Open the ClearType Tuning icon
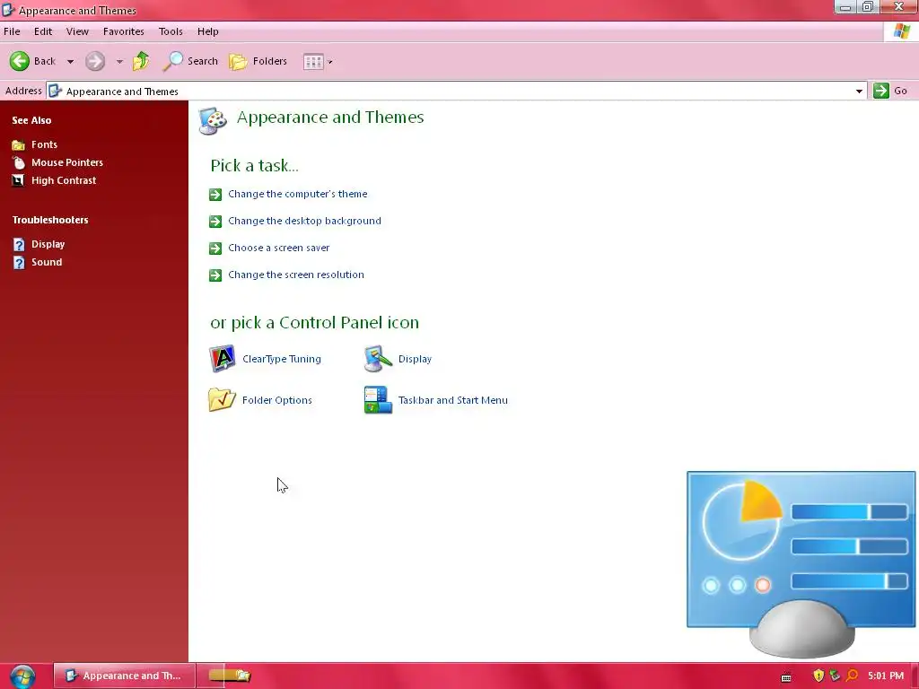This screenshot has width=919, height=689. 223,359
